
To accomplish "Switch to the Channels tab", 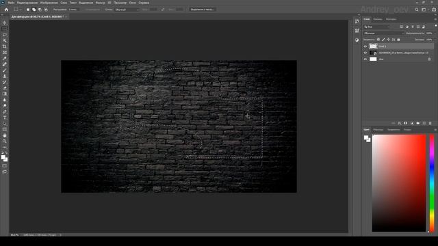I will pos(378,19).
